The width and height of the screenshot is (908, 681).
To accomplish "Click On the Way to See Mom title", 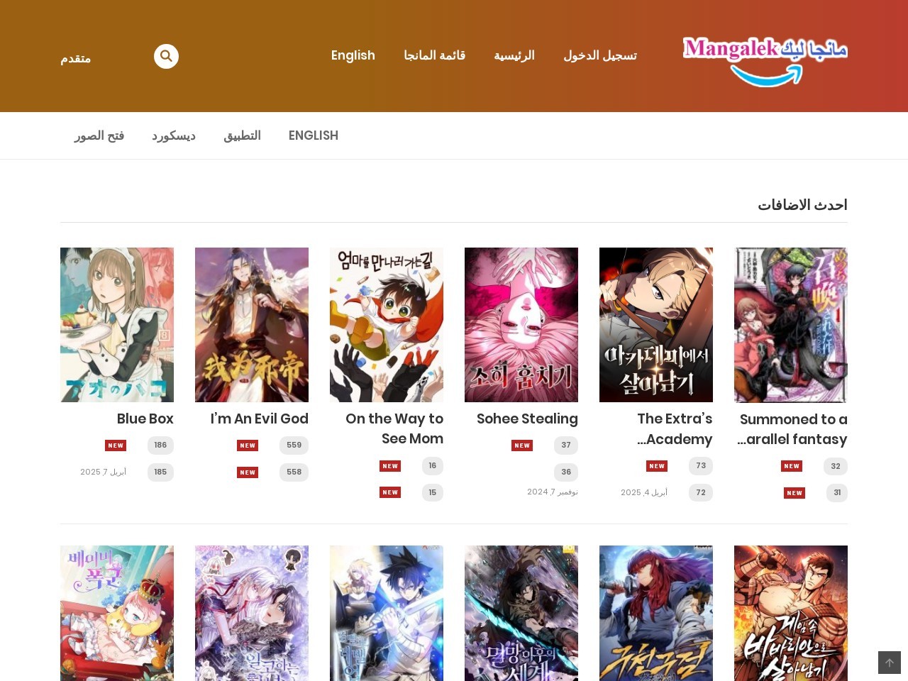I will pyautogui.click(x=394, y=428).
